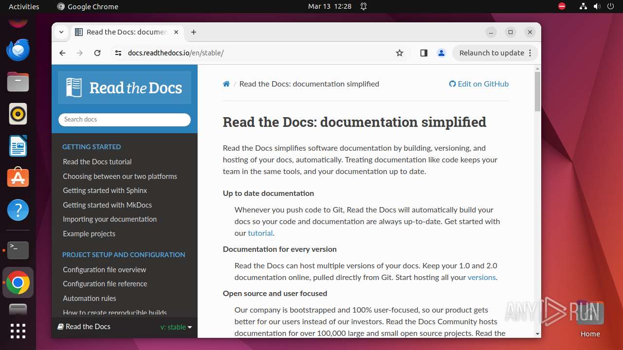Click scrollbar down arrow
The height and width of the screenshot is (350, 623).
537,334
